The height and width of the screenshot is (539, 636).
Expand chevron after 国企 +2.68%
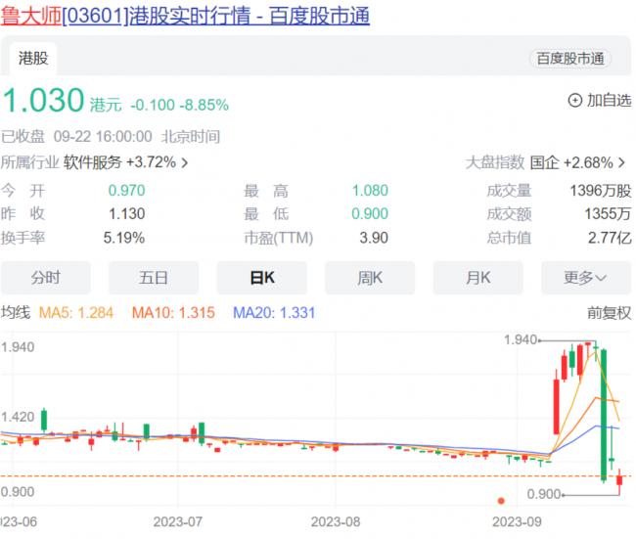pos(621,163)
